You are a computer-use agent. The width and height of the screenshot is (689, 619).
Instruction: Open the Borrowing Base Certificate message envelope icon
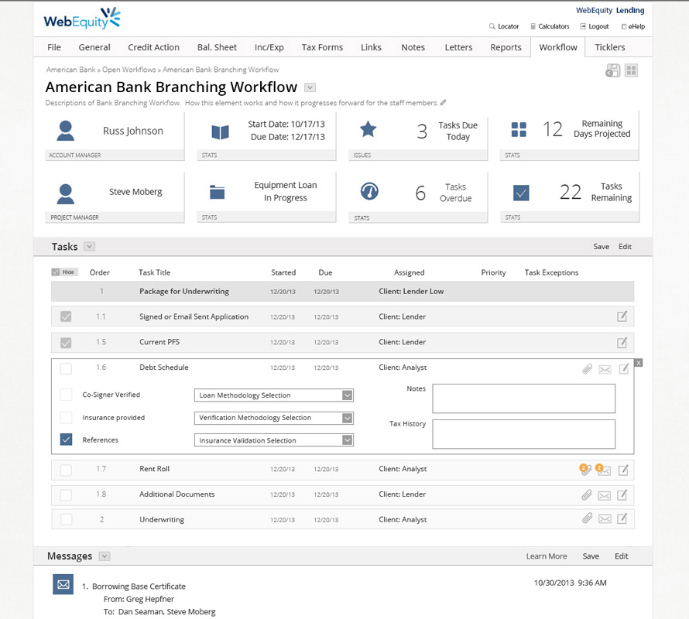coord(63,584)
